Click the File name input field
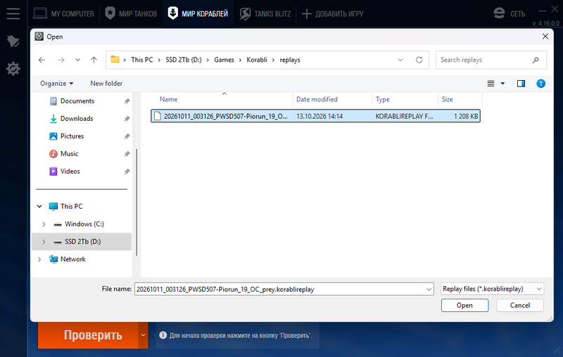This screenshot has width=563, height=357. [x=280, y=289]
